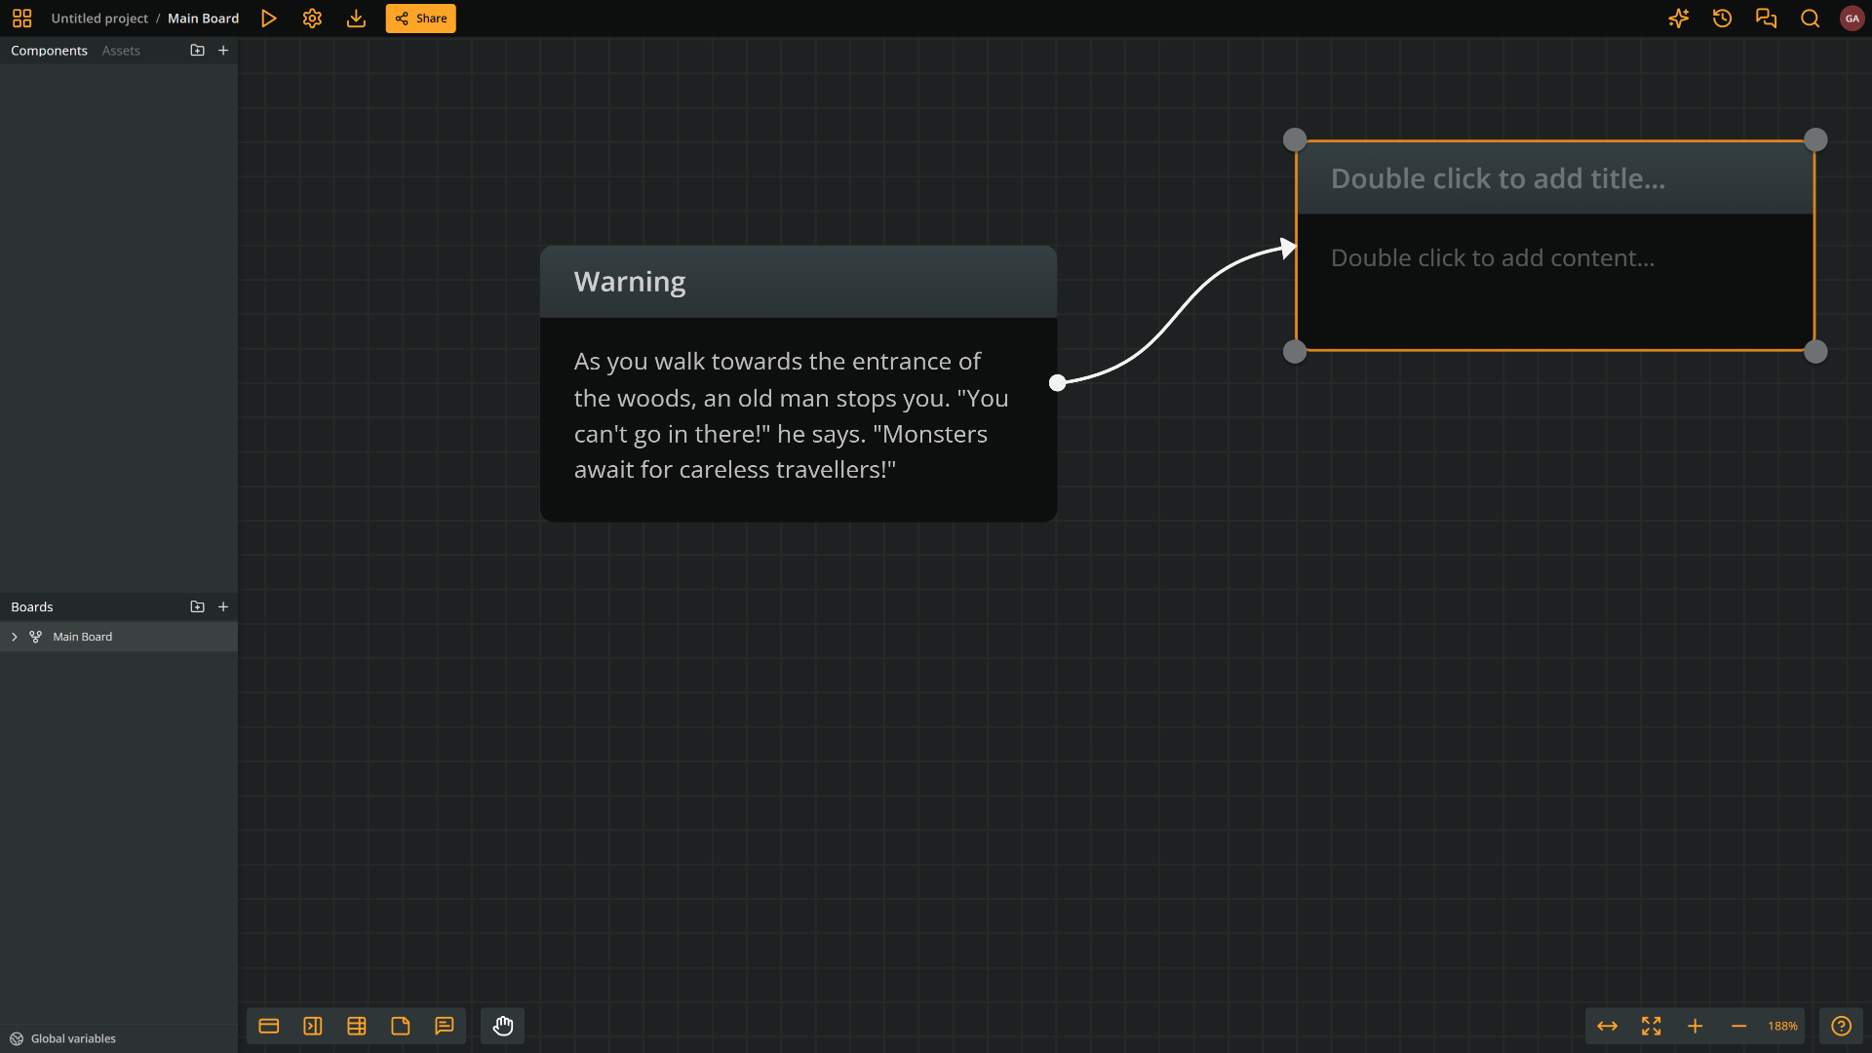1872x1053 pixels.
Task: Click the search magnifier icon
Action: [1810, 19]
